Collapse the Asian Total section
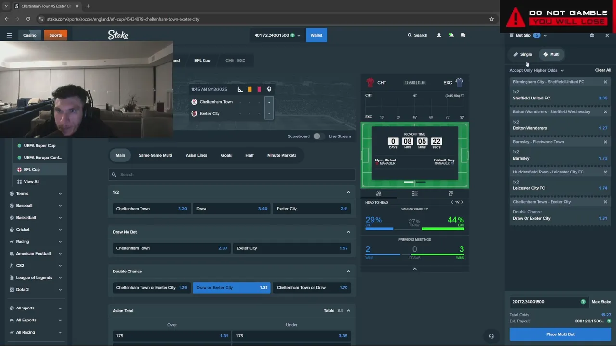Screen dimensions: 616x346 pyautogui.click(x=348, y=311)
